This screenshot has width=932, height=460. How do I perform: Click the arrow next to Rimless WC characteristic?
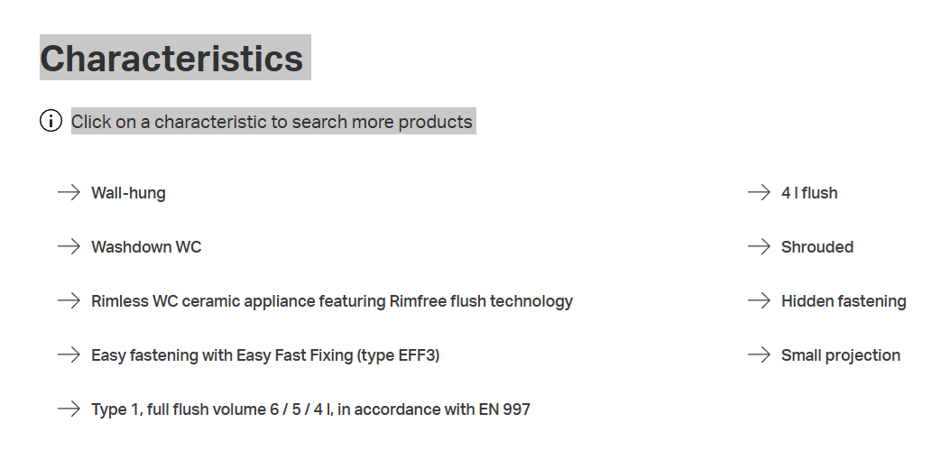click(x=69, y=300)
